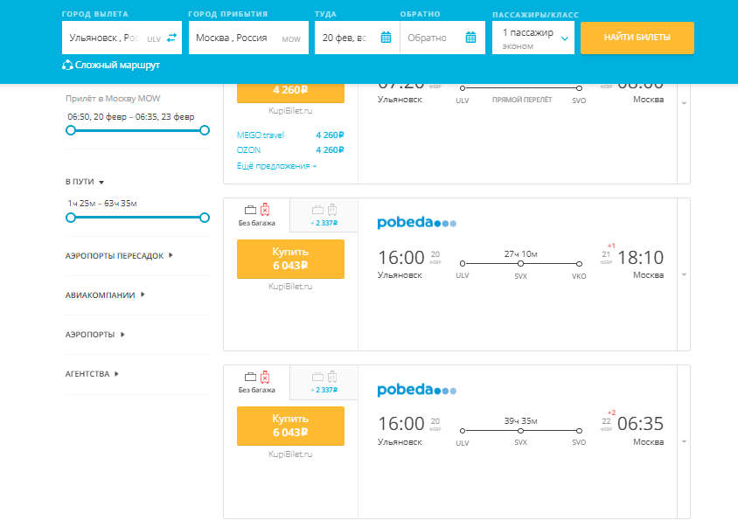Collapse the В пути duration filter
The height and width of the screenshot is (520, 738).
[x=85, y=182]
